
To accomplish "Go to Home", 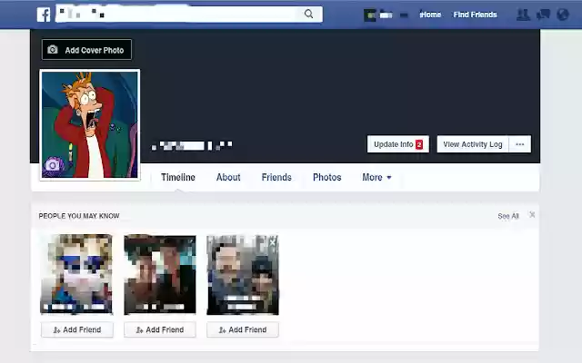I will point(430,15).
